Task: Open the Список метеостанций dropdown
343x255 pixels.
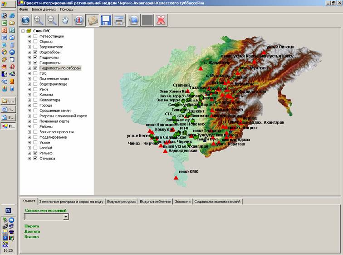Action: coord(66,217)
